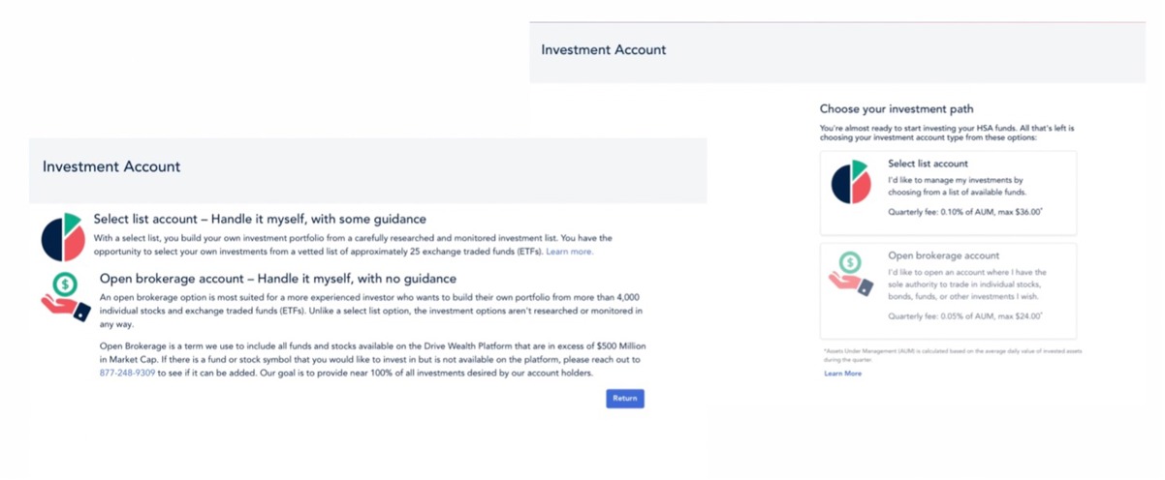Click the larger Investment Account header on the left panel

click(x=111, y=166)
